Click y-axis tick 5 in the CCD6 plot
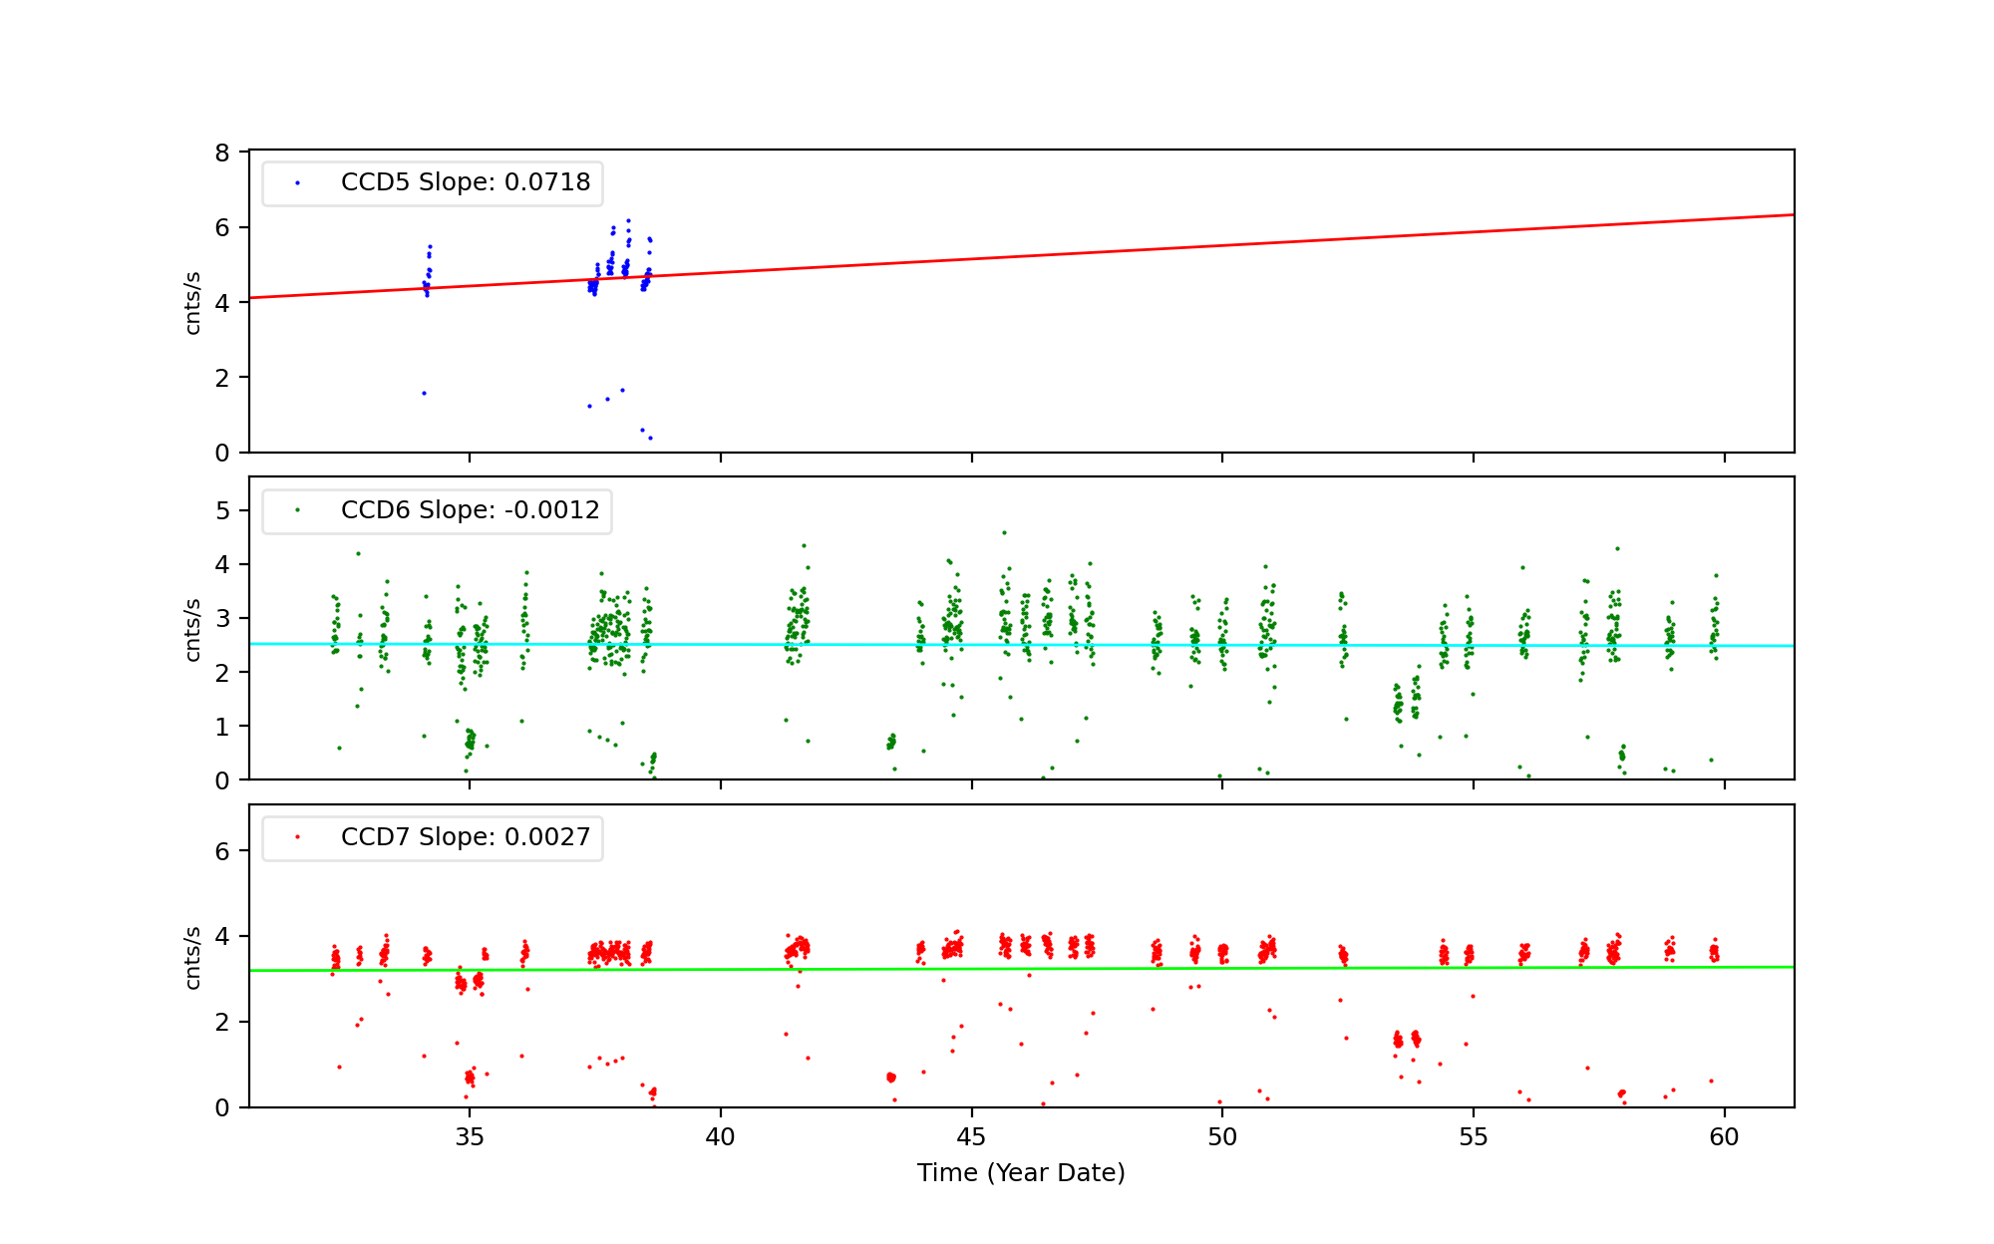 [x=221, y=510]
